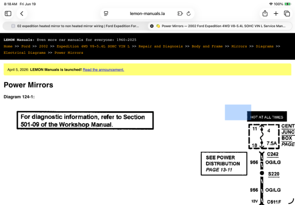The width and height of the screenshot is (295, 205).
Task: Close the Power Mirrors tab
Action: tap(152, 26)
